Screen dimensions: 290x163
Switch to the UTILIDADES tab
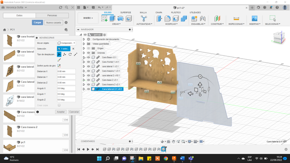195,12
